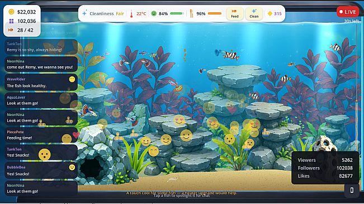The width and height of the screenshot is (364, 204).
Task: Click the '30s left' timer text
Action: point(351,21)
